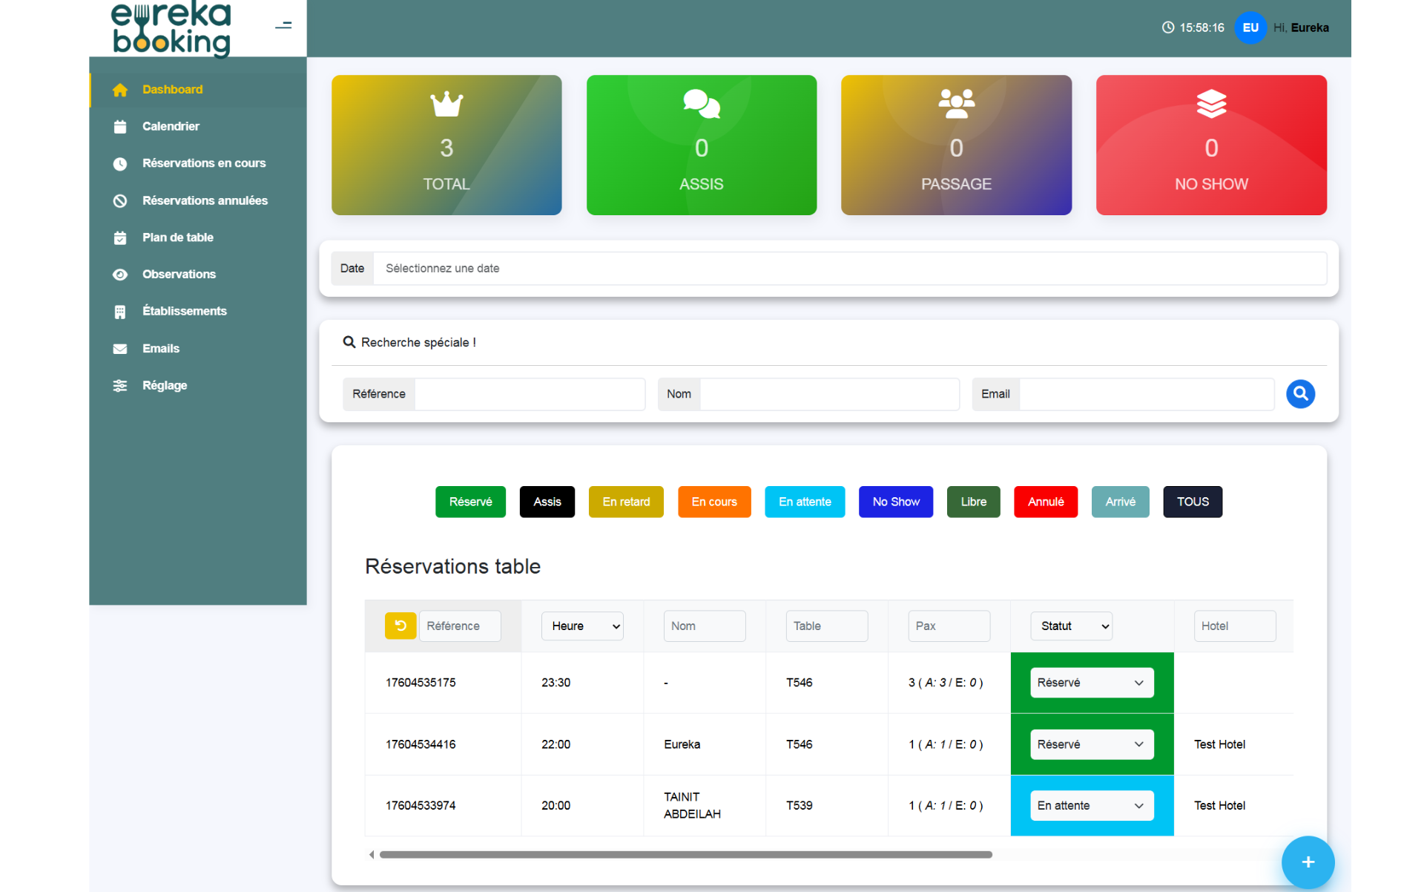The height and width of the screenshot is (892, 1424).
Task: Click the table horizontal scrollbar
Action: [685, 854]
